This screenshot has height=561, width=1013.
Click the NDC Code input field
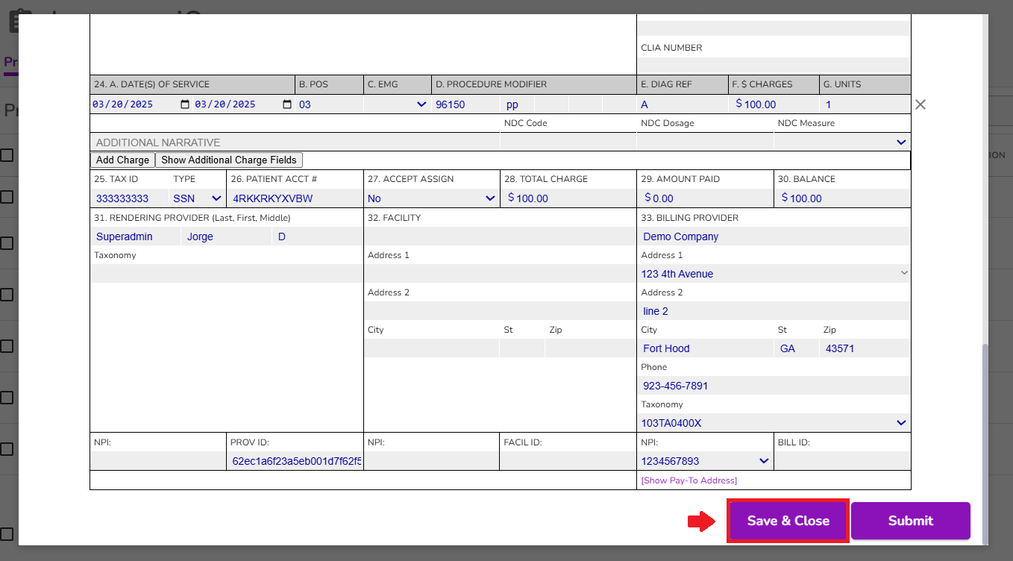click(x=568, y=142)
